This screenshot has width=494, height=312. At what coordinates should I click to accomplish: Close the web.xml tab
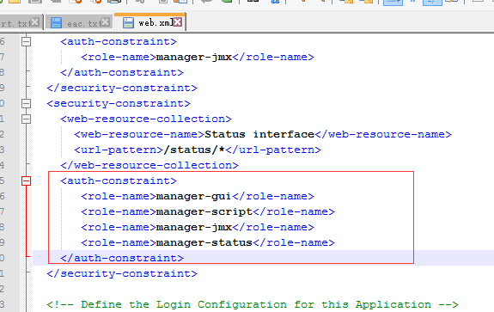coord(178,22)
